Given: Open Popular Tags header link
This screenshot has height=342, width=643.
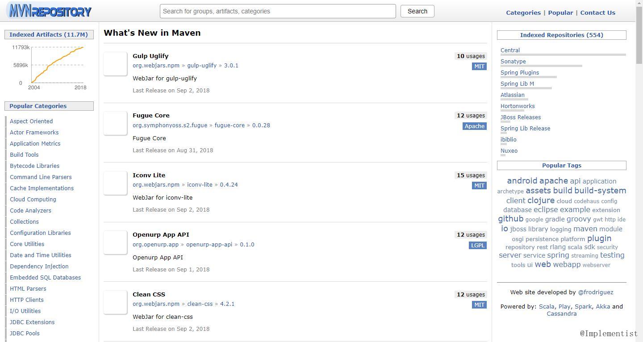Looking at the screenshot, I should (x=562, y=165).
